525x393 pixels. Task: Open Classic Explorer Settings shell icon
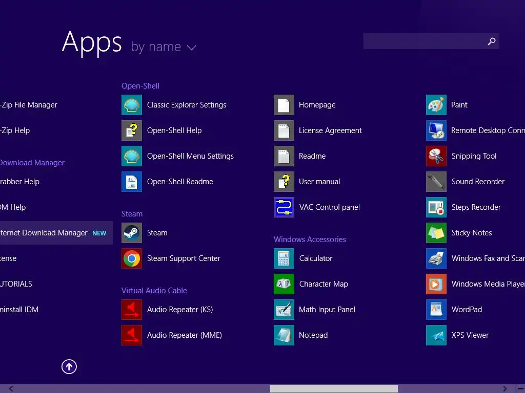coord(132,105)
